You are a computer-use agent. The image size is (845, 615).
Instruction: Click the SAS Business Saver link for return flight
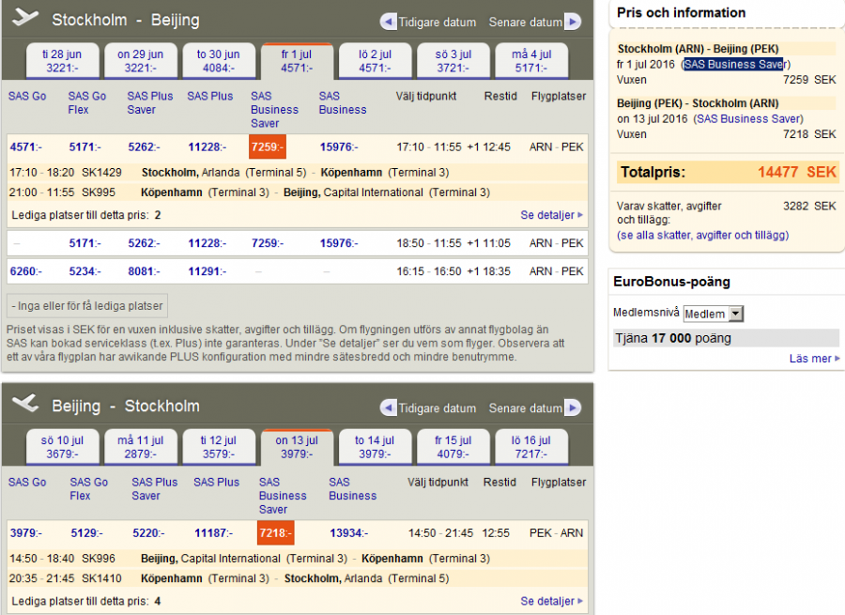pos(748,119)
